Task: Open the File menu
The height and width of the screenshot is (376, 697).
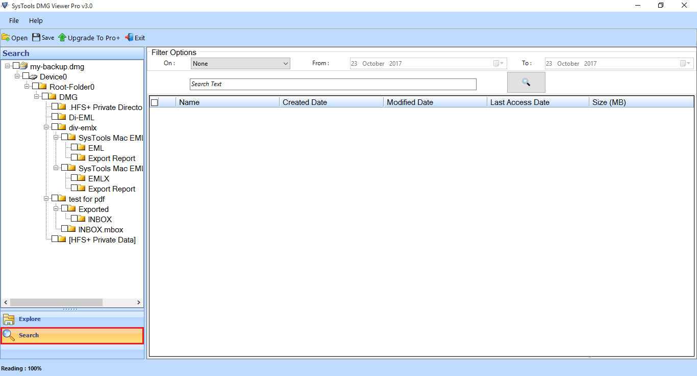Action: click(14, 21)
